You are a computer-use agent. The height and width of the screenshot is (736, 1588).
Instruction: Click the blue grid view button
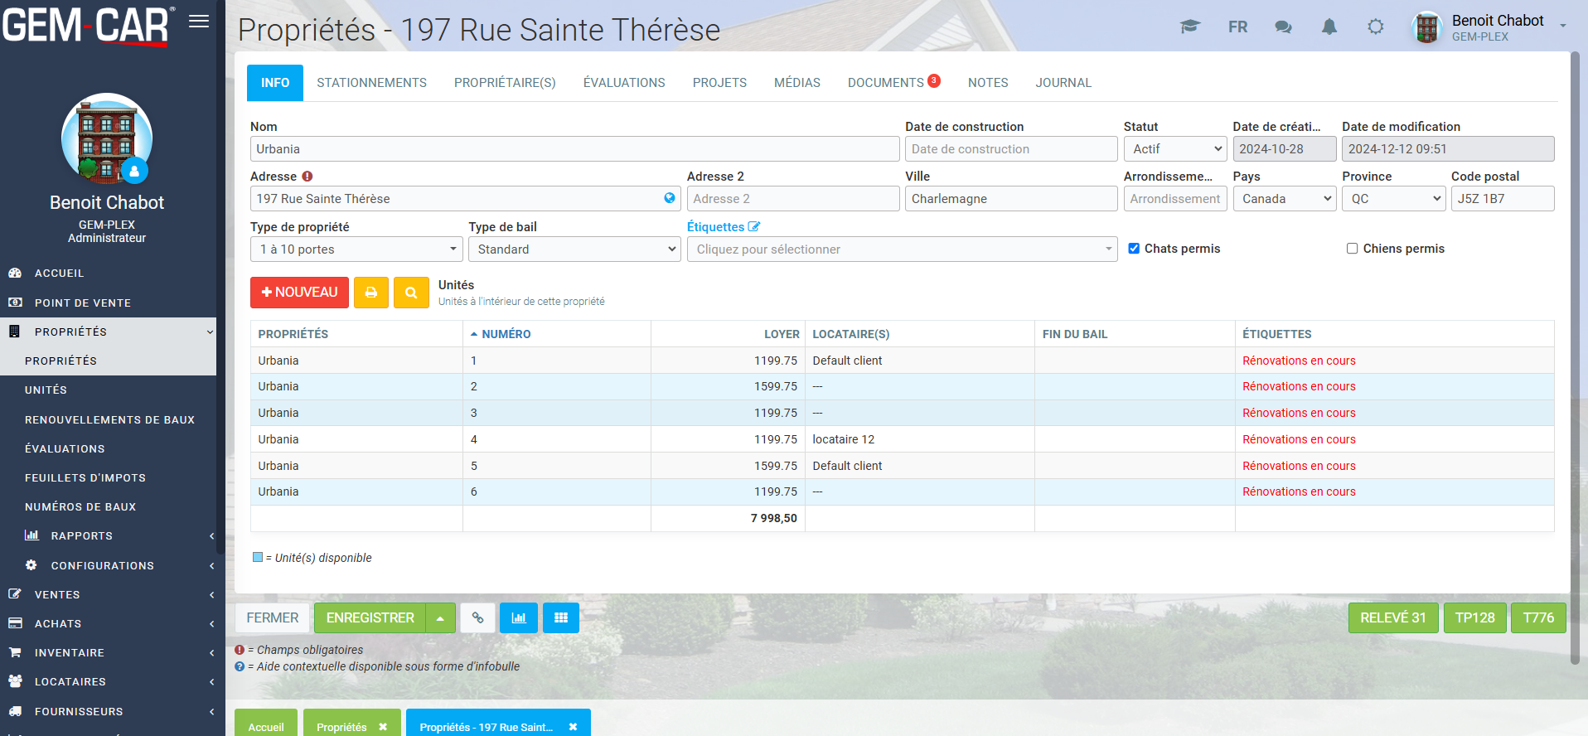561,618
